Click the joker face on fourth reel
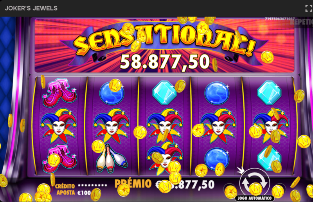Viewport: 313px width, 202px height. click(x=218, y=126)
